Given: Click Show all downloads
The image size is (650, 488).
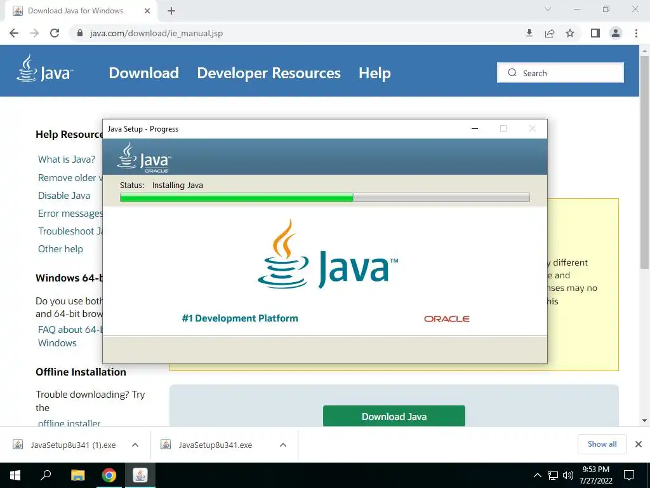Looking at the screenshot, I should [x=602, y=444].
